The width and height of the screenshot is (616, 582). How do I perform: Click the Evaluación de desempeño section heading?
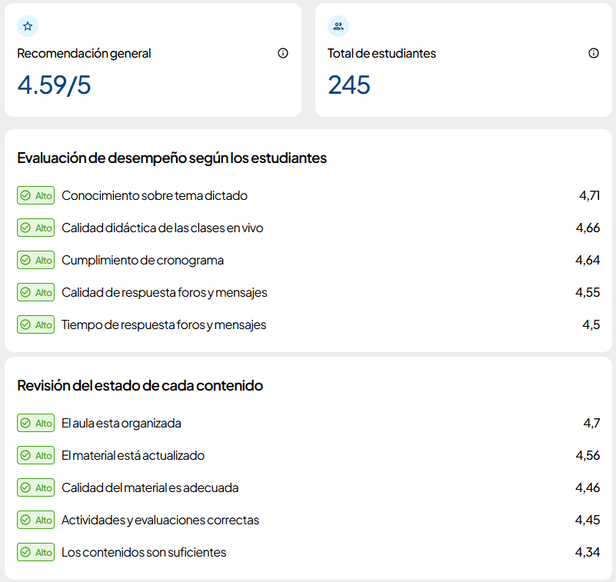click(172, 158)
